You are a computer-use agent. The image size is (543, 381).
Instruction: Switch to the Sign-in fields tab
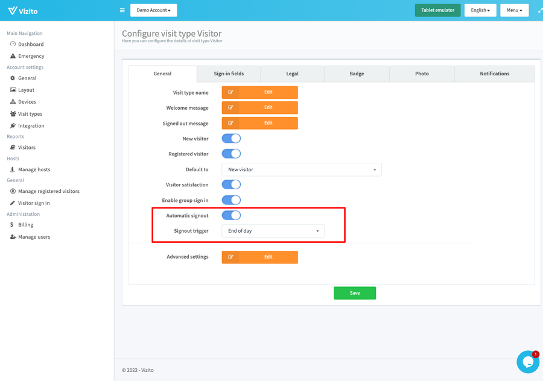click(229, 74)
